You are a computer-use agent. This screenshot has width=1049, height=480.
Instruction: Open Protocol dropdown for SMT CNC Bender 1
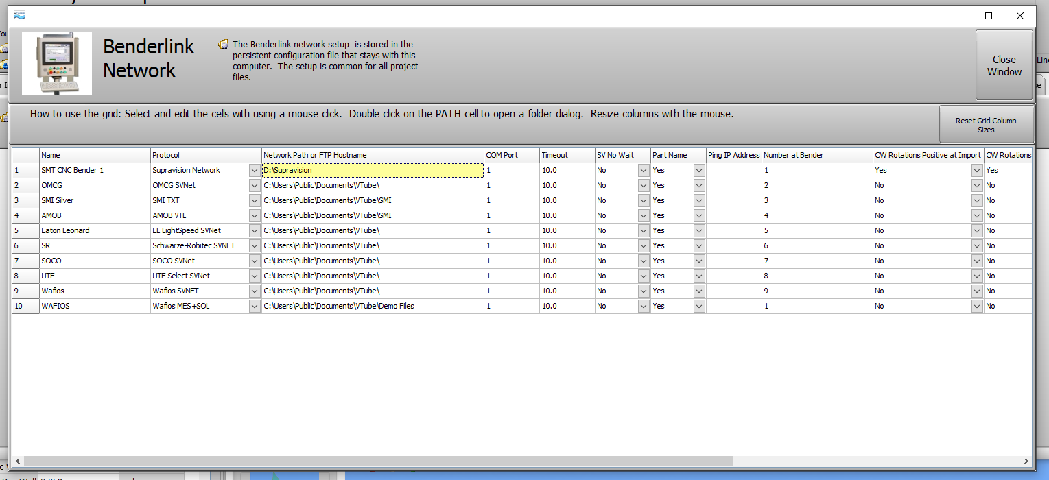tap(255, 170)
